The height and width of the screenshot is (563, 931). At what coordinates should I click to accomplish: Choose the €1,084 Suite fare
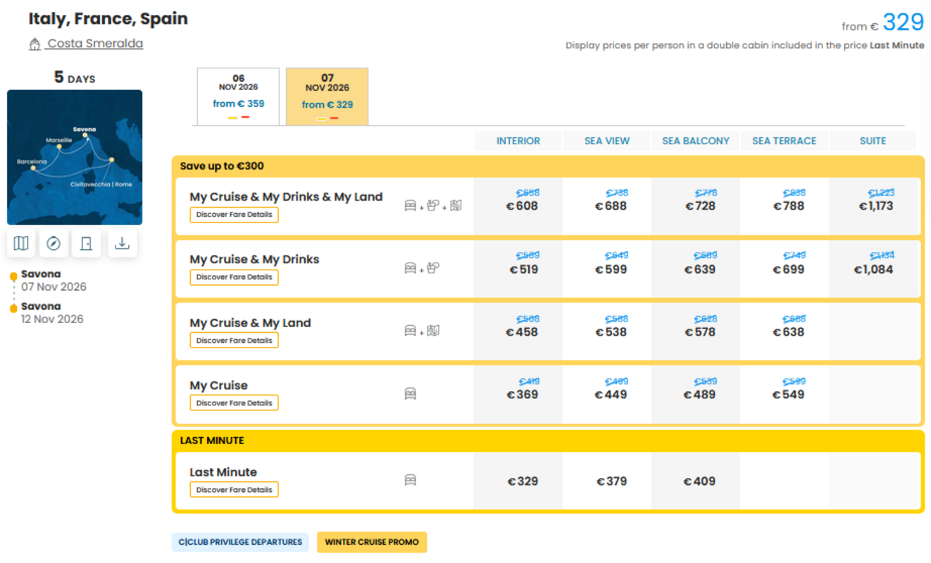[873, 270]
